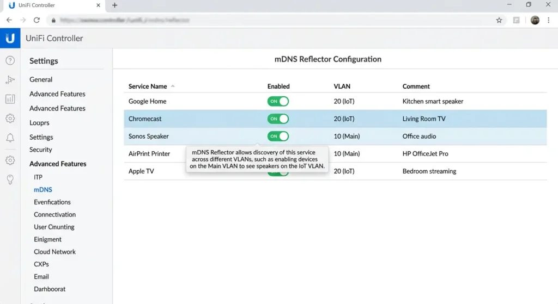The image size is (558, 304).
Task: Toggle off Sonos Speaker mDNS reflector
Action: tap(278, 136)
